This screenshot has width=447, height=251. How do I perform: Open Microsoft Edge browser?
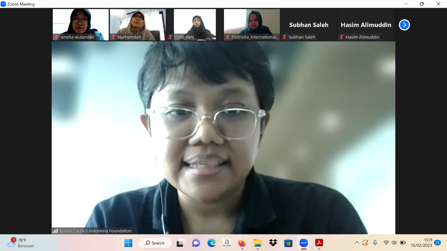tap(211, 243)
